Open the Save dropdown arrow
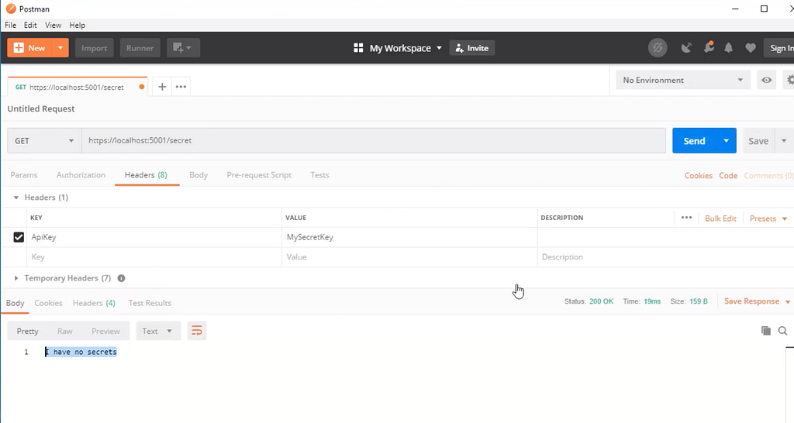Viewport: 794px width, 423px height. (784, 141)
